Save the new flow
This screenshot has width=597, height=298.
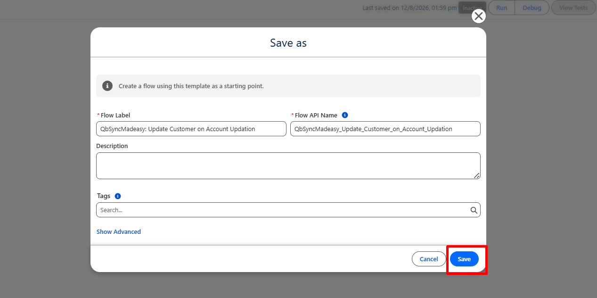[464, 259]
